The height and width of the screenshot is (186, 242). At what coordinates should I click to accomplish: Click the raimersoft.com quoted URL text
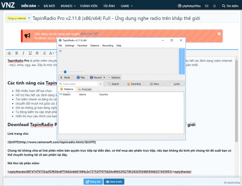(x=52, y=142)
